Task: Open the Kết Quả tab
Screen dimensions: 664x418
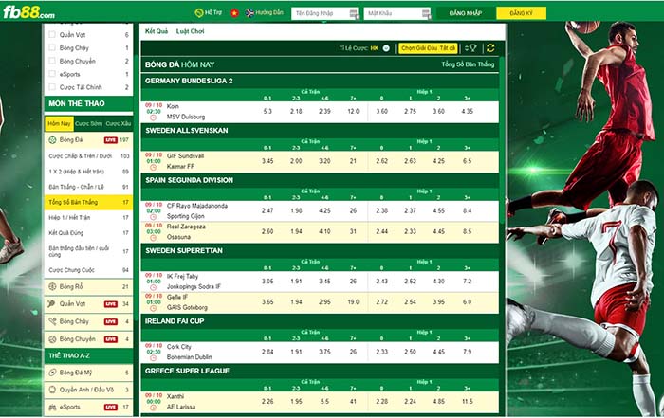Action: (x=156, y=31)
